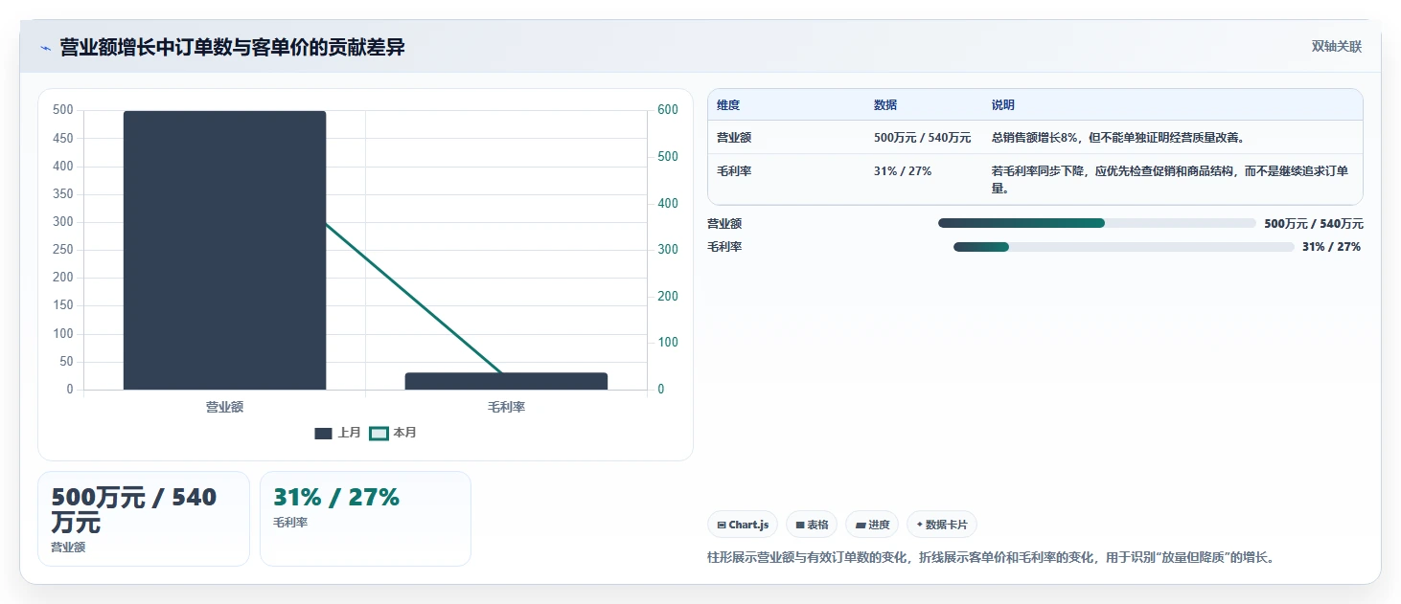This screenshot has height=604, width=1401.
Task: Click the 营业额 label beside progress bar
Action: coord(724,224)
